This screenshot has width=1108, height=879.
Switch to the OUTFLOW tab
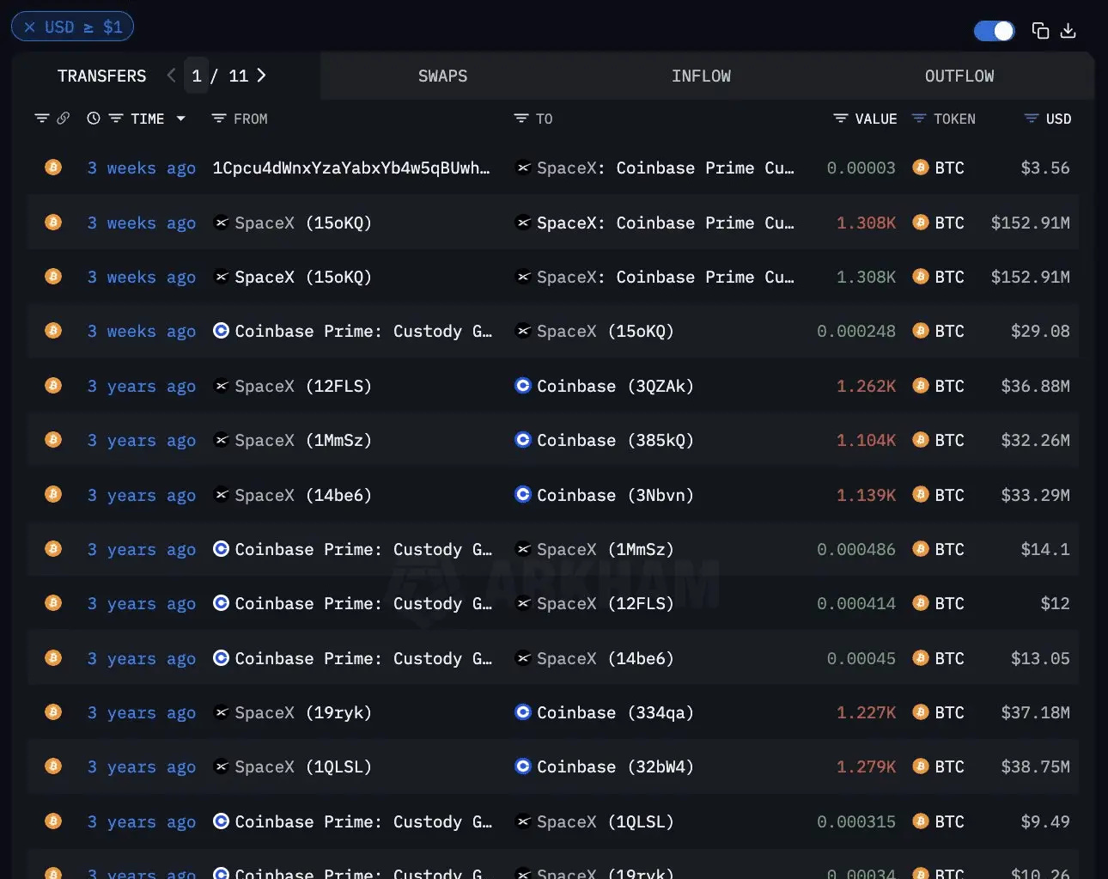coord(959,76)
